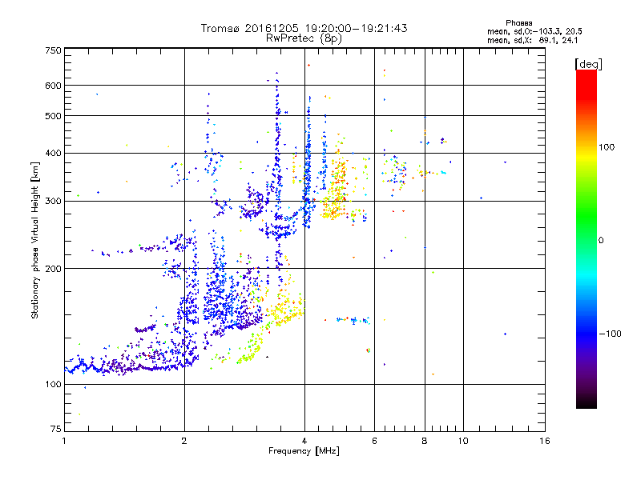Click the 'mean, sd,X: 89.1, 24.1' statistic
This screenshot has width=641, height=480.
[x=532, y=41]
